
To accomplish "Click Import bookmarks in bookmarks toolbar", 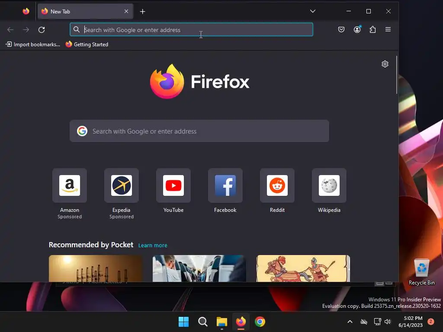I will click(33, 45).
